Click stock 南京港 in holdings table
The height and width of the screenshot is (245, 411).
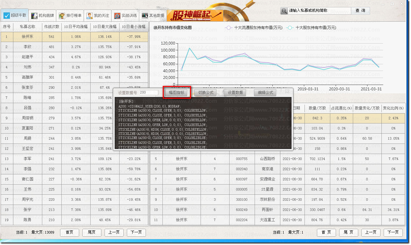pos(267,169)
